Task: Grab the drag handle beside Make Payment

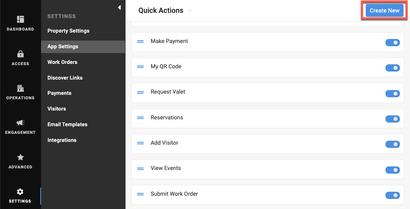Action: pyautogui.click(x=140, y=41)
